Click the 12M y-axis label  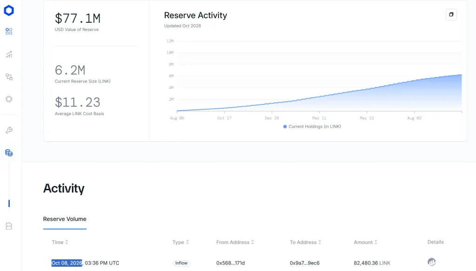(x=170, y=41)
